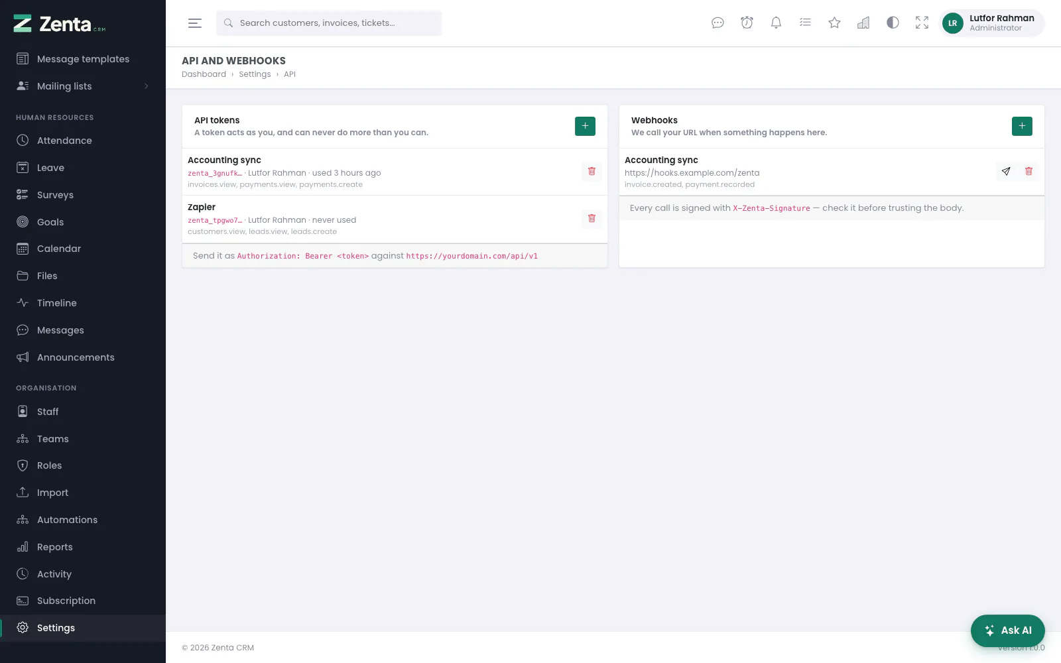This screenshot has width=1061, height=663.
Task: Open the Teams page
Action: pos(83,439)
